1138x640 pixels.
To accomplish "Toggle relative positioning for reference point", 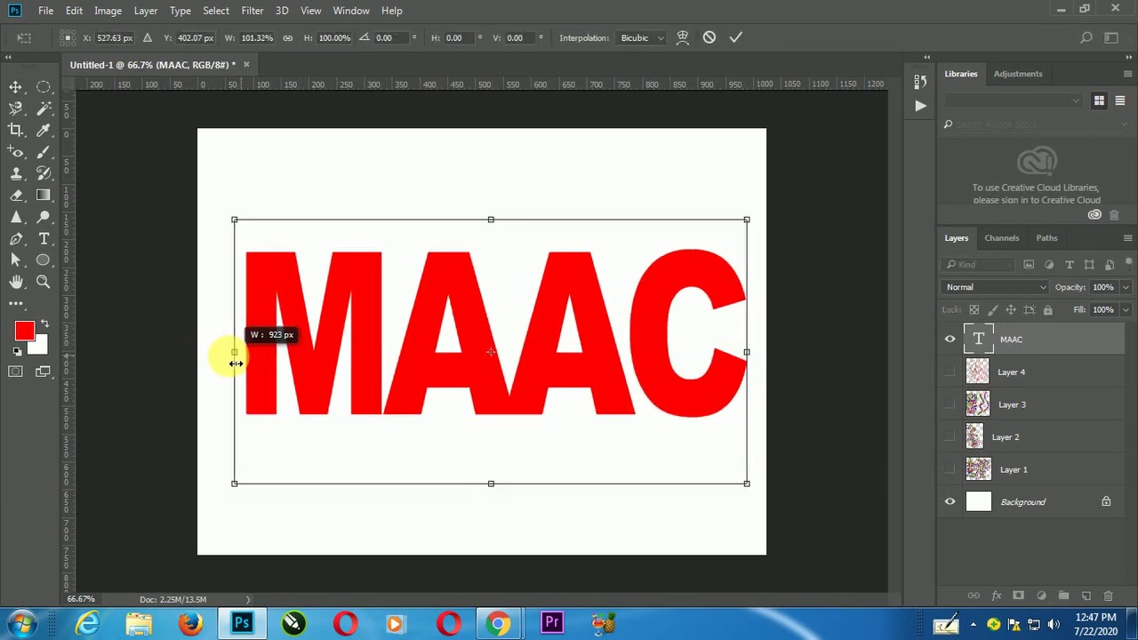I will (148, 38).
